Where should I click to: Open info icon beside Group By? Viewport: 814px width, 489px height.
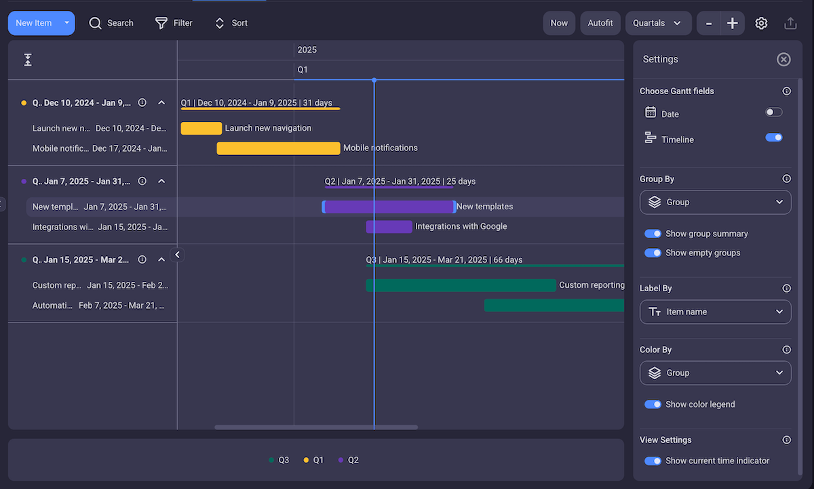787,179
